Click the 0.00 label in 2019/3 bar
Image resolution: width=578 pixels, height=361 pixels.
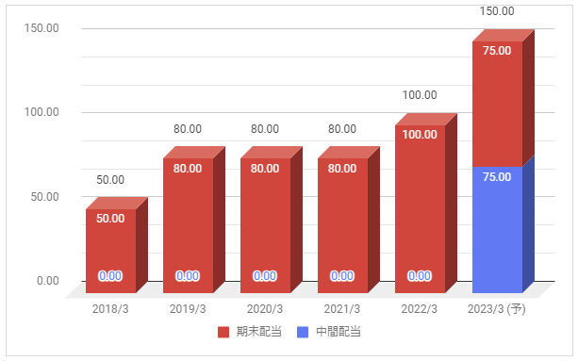click(188, 276)
